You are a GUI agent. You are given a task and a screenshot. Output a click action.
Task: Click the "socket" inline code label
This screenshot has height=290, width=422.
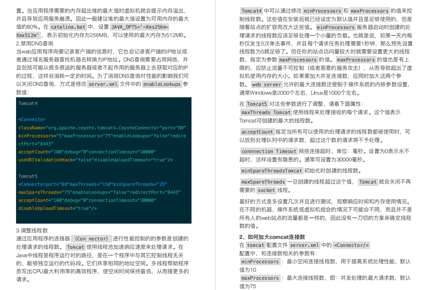[x=266, y=190]
